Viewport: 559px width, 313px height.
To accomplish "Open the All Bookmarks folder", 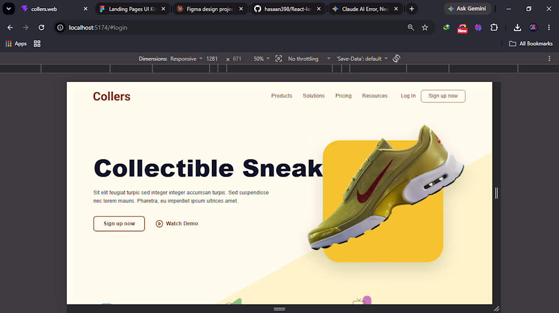I will point(531,44).
